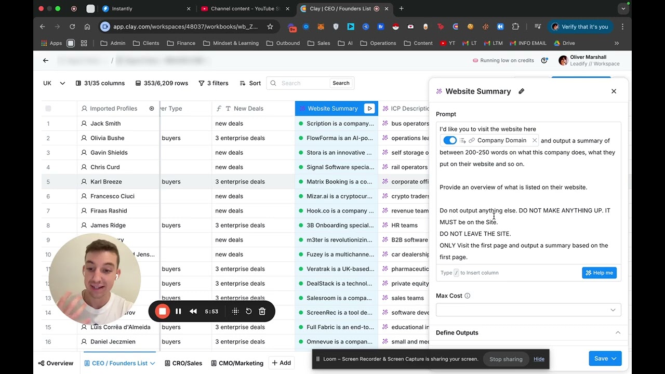Click the browser back navigation arrow
Viewport: 665px width, 374px height.
(x=43, y=26)
